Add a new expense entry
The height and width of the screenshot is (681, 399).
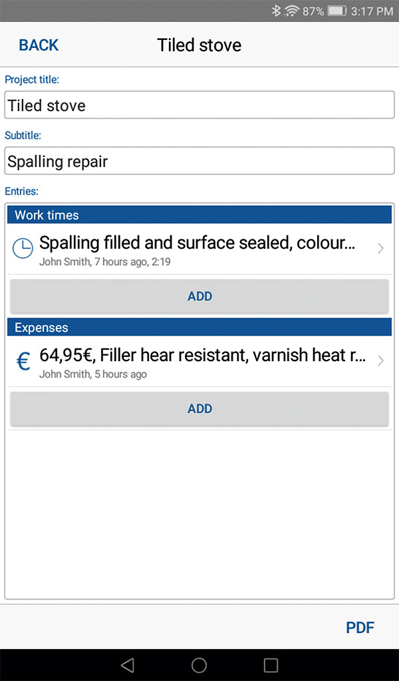199,408
